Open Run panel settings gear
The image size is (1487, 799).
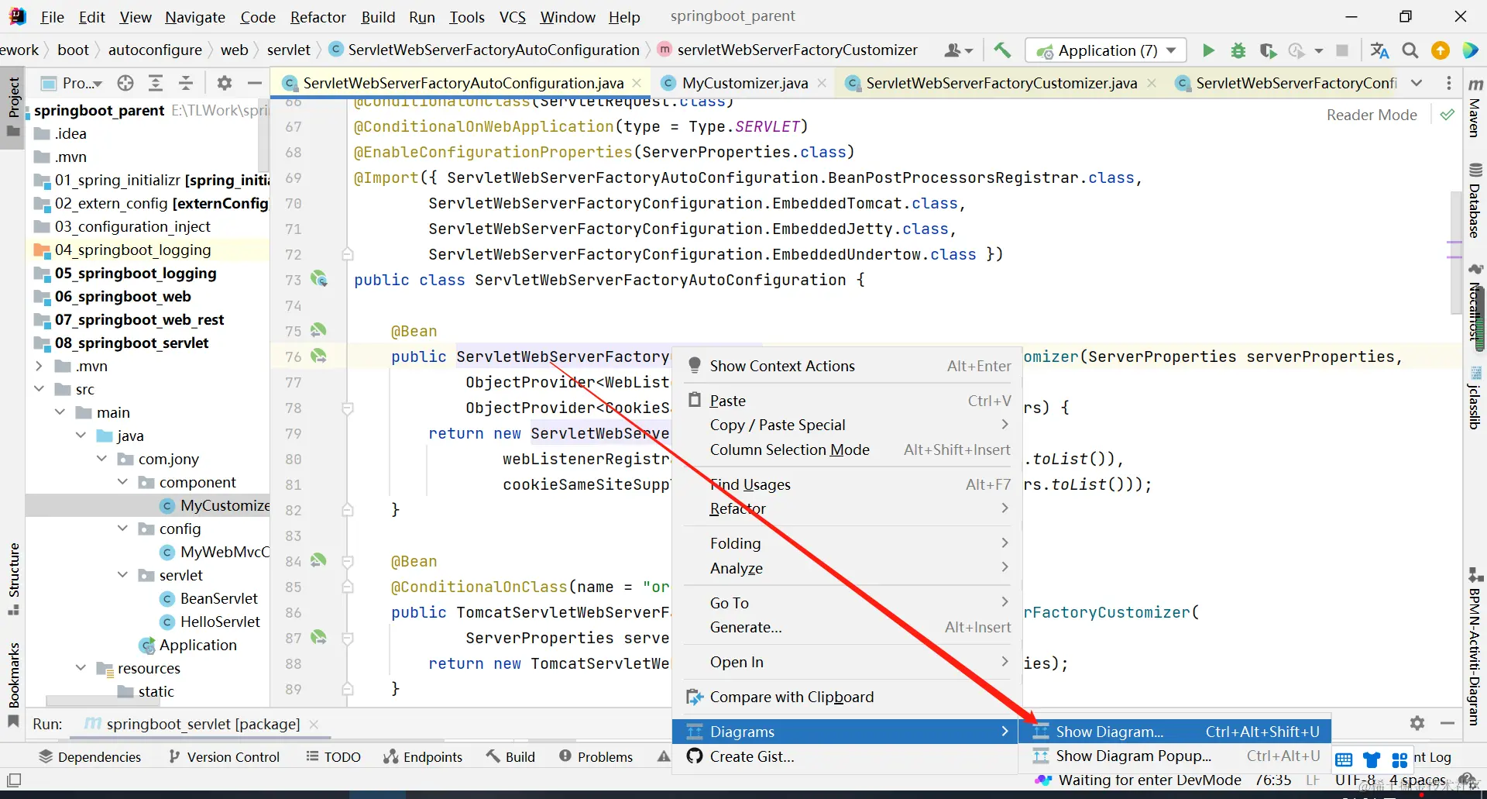[x=1417, y=723]
